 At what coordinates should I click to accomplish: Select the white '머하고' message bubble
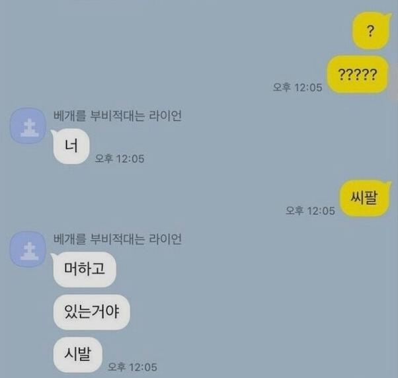(85, 270)
